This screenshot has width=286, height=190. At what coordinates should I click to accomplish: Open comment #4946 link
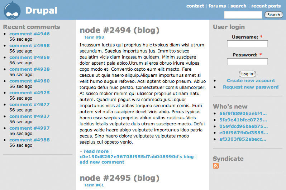tap(29, 34)
